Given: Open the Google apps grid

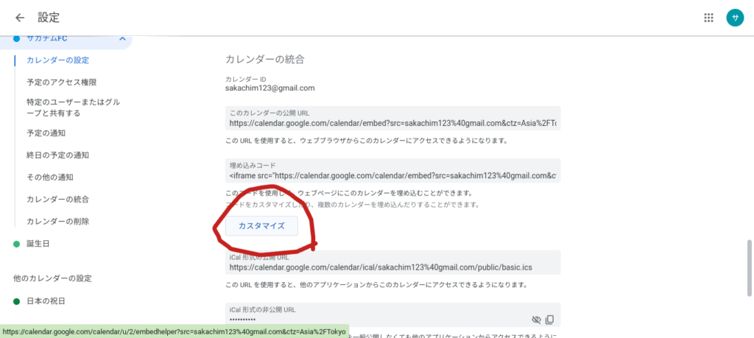Looking at the screenshot, I should point(708,18).
